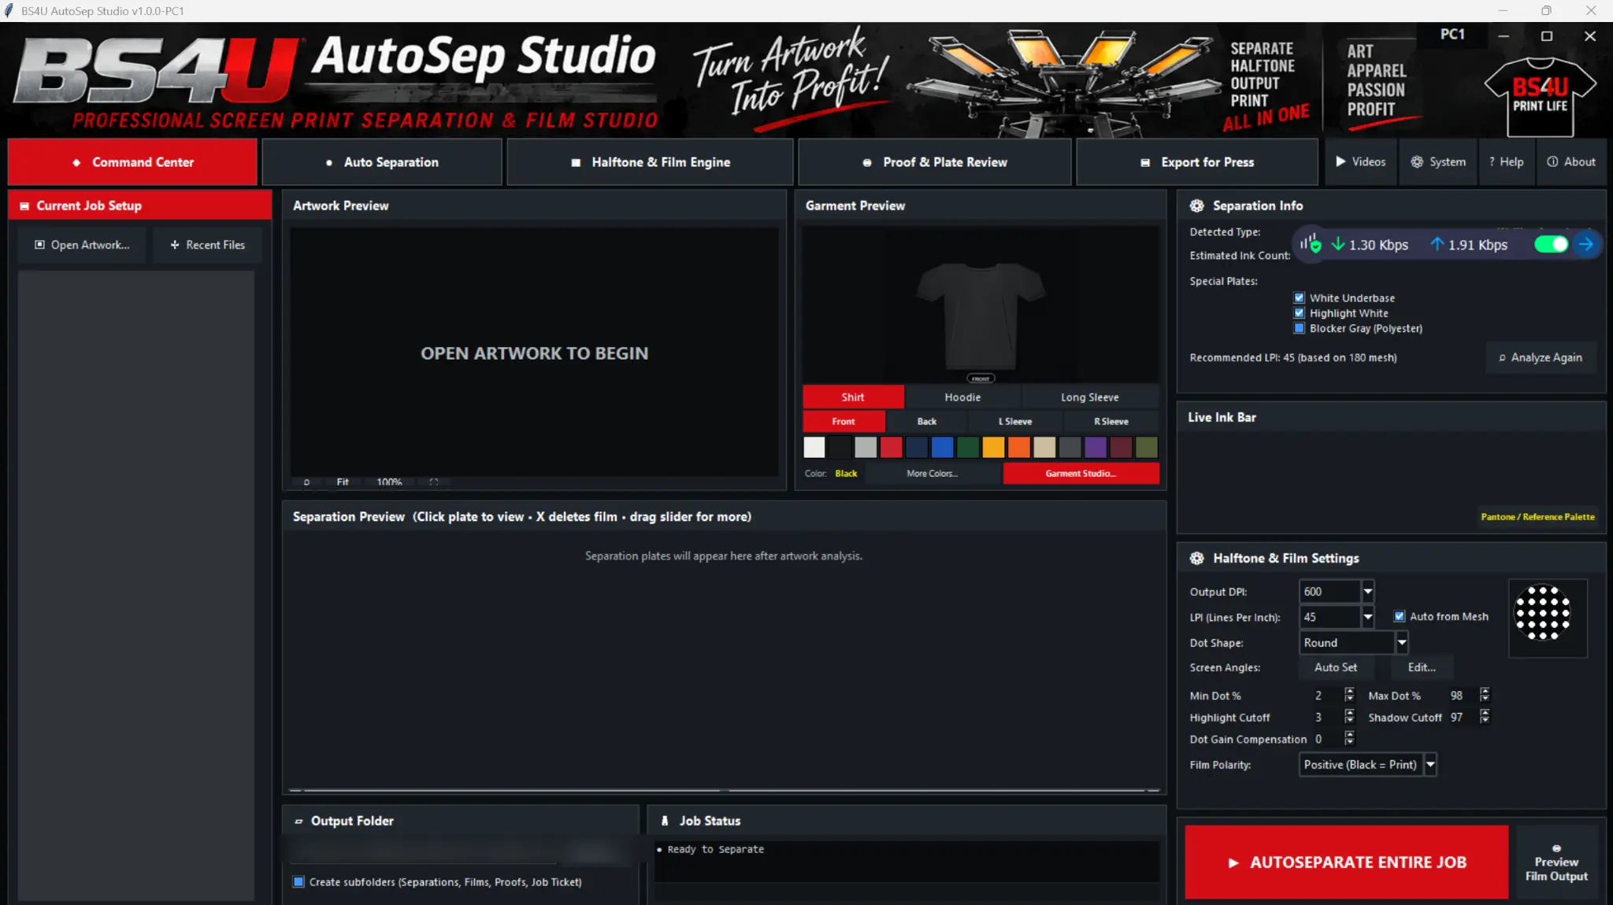Click the Help question mark icon

pos(1492,162)
